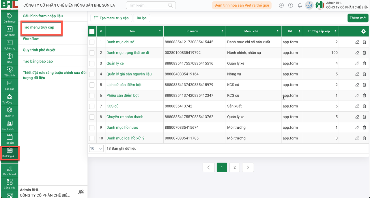Select Tạo menu truy cập in side menu
This screenshot has height=198, width=370.
click(38, 27)
